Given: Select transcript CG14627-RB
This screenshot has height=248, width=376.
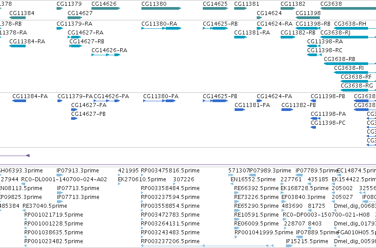Looking at the screenshot, I should [87, 42].
